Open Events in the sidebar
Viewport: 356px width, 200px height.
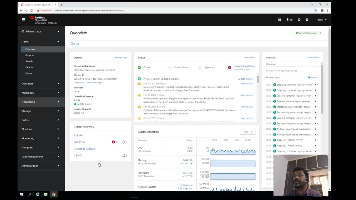(29, 74)
